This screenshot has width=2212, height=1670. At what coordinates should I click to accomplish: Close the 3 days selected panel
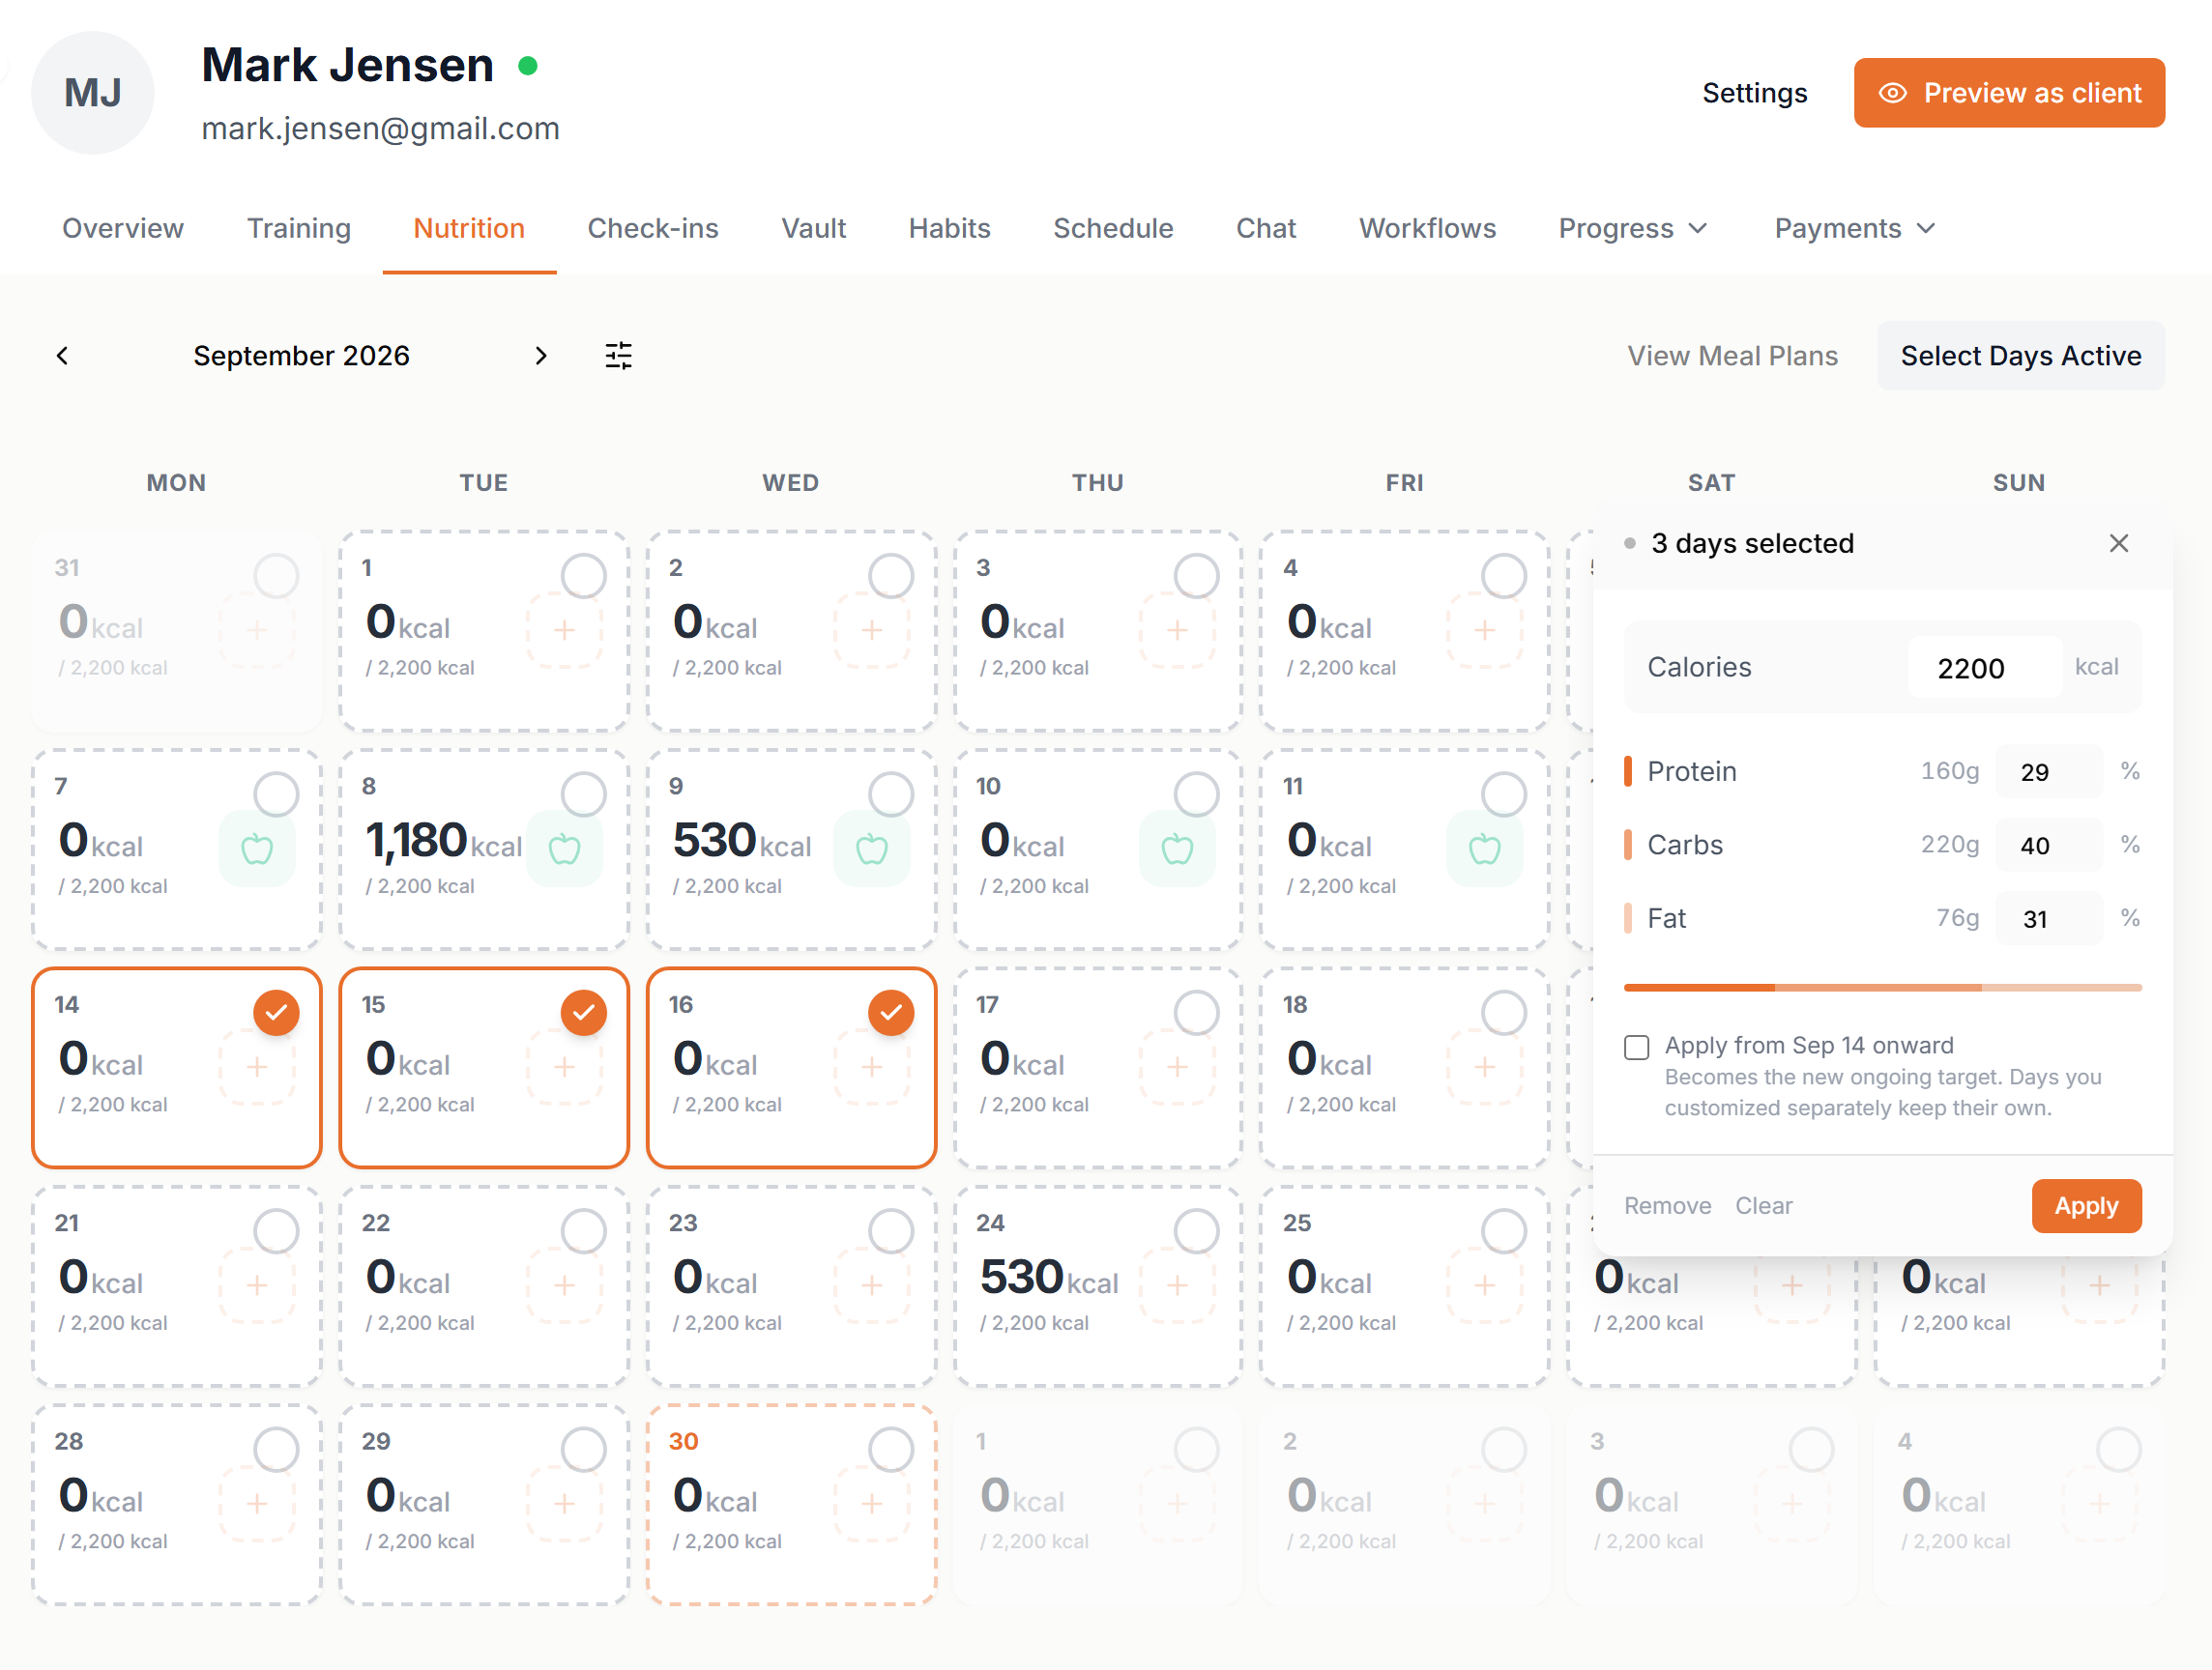pos(2118,544)
